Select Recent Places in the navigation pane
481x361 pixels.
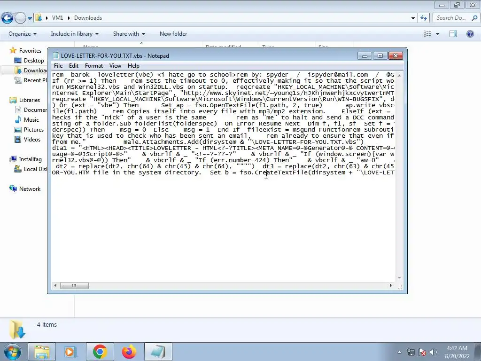31,80
